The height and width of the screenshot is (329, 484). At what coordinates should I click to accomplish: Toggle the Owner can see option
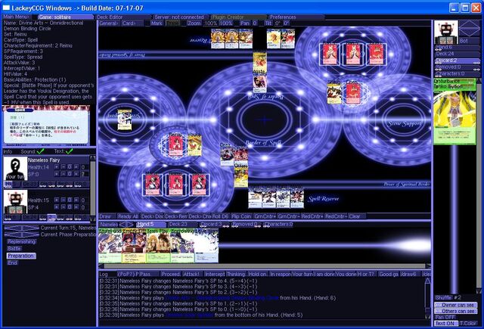click(455, 305)
